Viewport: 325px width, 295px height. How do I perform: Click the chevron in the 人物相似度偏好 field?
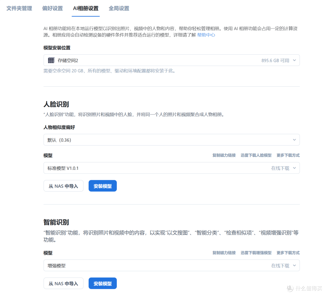coord(295,140)
